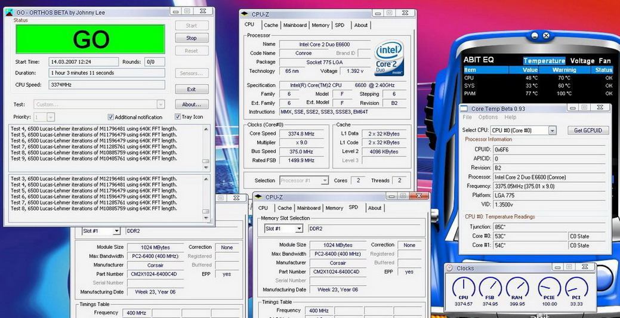Click Core #1 temperature reading 54C
Screen dimensions: 620x318
point(530,245)
